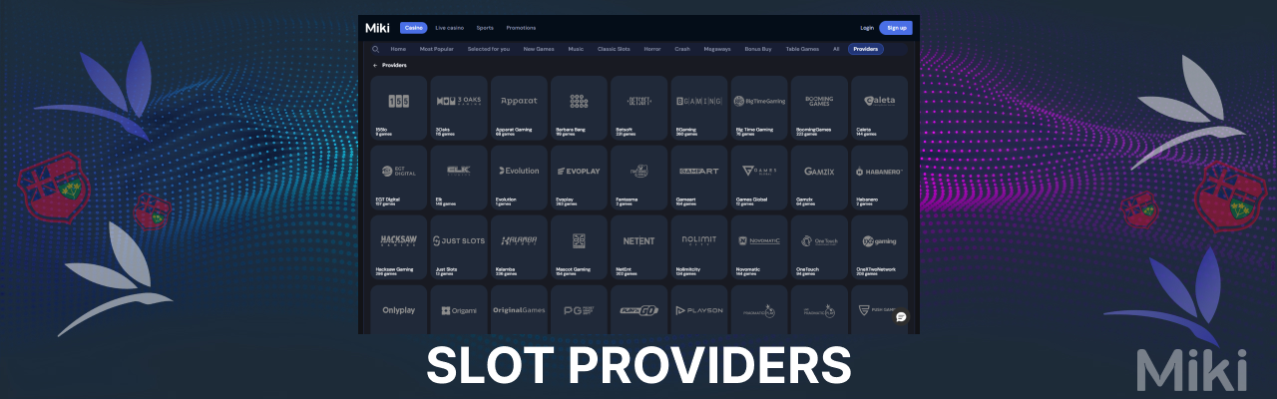
Task: Log in via the Login link
Action: pyautogui.click(x=867, y=28)
